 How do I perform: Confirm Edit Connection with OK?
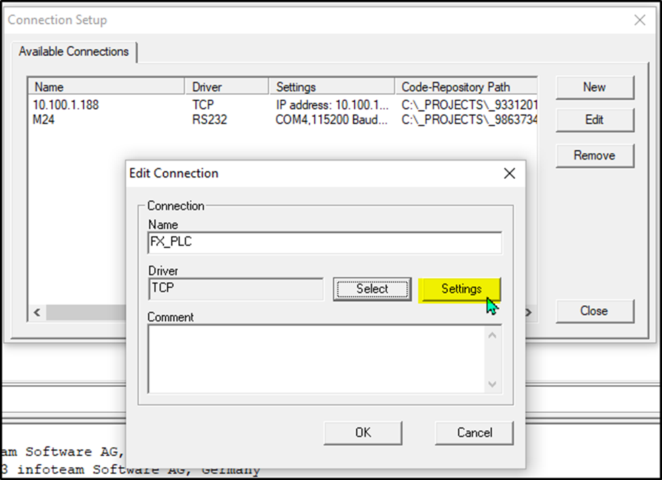363,432
